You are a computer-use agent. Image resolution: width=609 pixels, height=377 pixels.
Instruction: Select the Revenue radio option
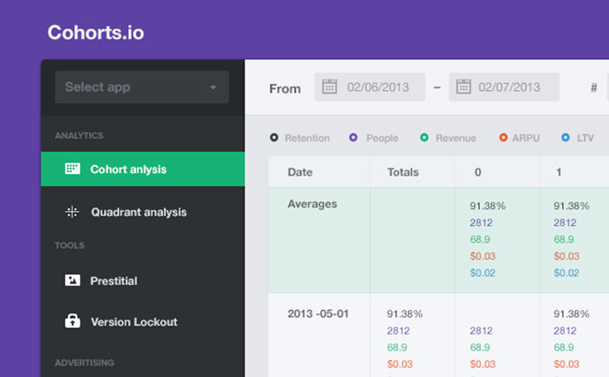click(425, 138)
